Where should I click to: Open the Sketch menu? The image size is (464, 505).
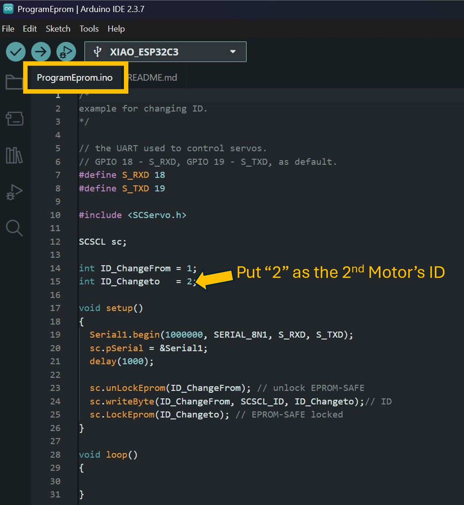pos(58,29)
